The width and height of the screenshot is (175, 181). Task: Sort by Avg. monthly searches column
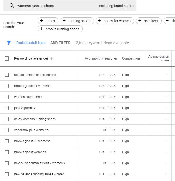pyautogui.click(x=101, y=58)
